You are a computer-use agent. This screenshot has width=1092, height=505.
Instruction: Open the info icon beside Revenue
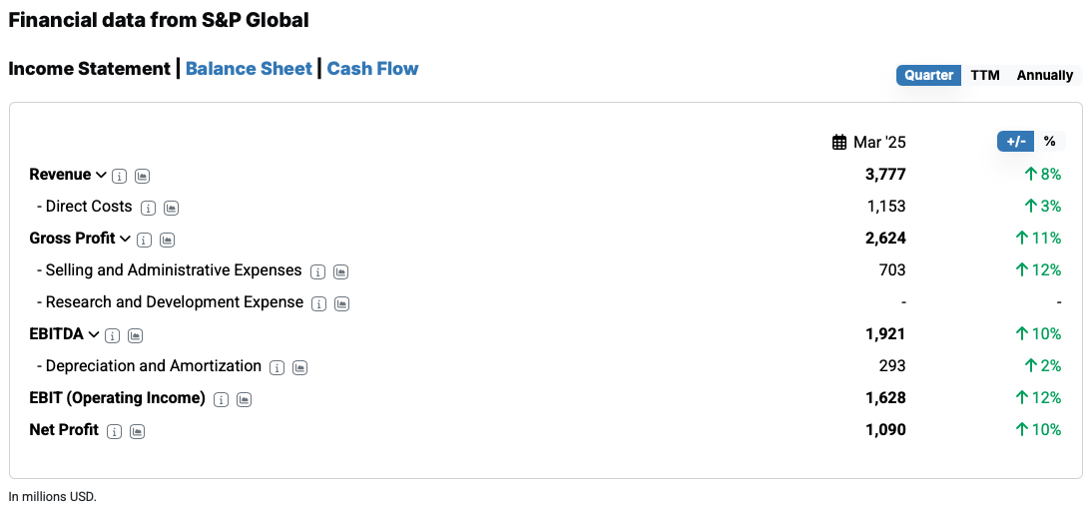[120, 177]
